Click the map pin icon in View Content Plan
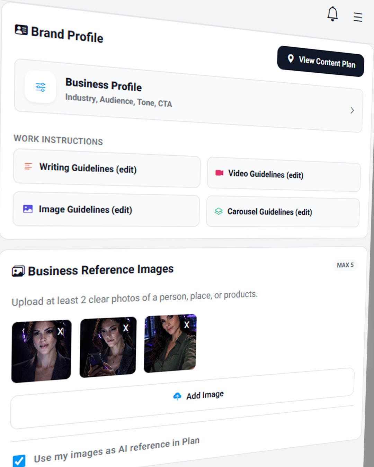This screenshot has width=374, height=467. click(291, 58)
